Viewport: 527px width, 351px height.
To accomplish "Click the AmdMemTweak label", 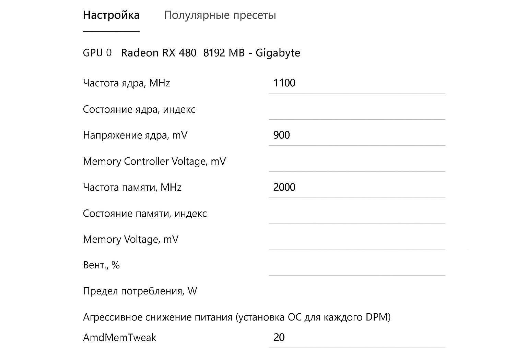I will [119, 338].
